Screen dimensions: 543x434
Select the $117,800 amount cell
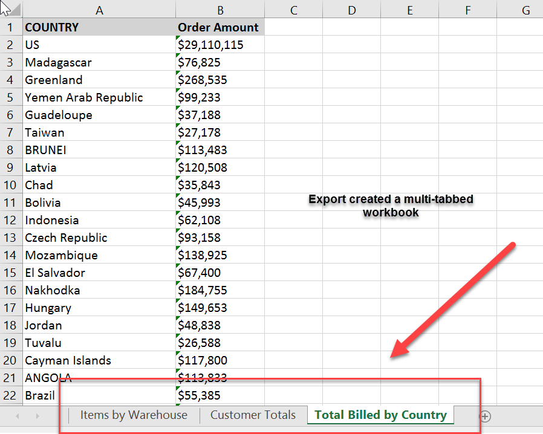point(220,360)
